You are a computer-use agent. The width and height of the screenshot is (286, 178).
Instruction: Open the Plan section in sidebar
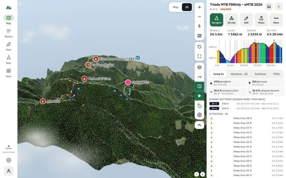tap(9, 46)
